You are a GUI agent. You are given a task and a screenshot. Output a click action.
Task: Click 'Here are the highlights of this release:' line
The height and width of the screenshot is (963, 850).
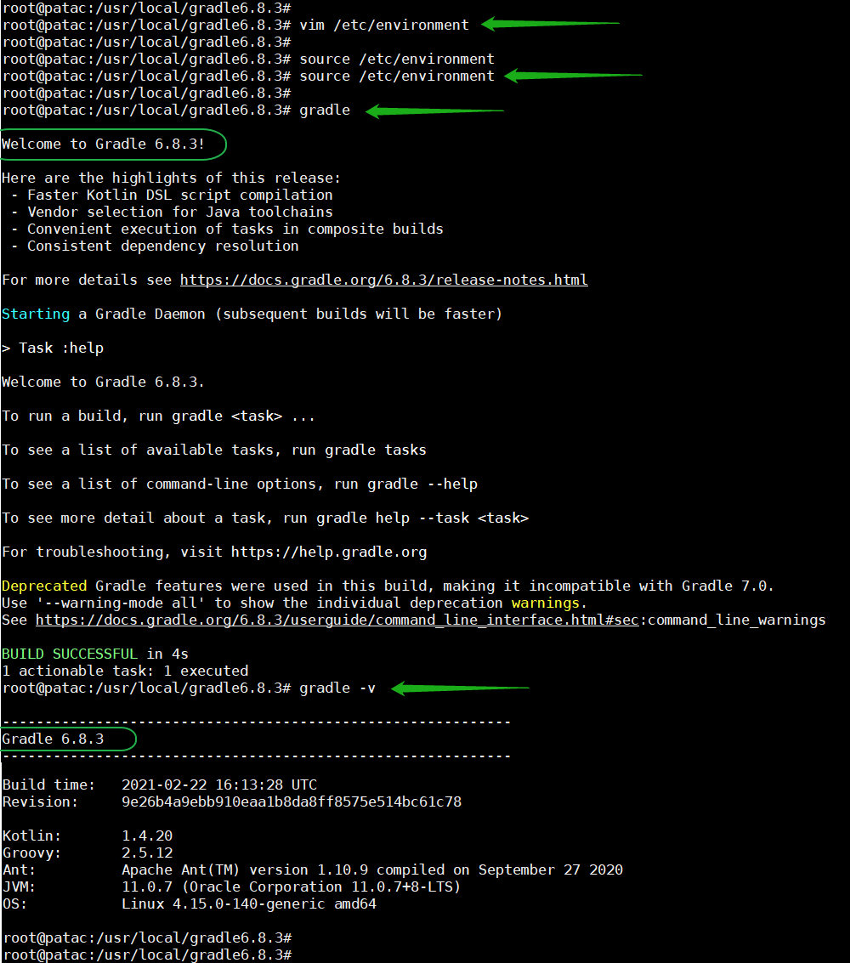click(x=171, y=178)
